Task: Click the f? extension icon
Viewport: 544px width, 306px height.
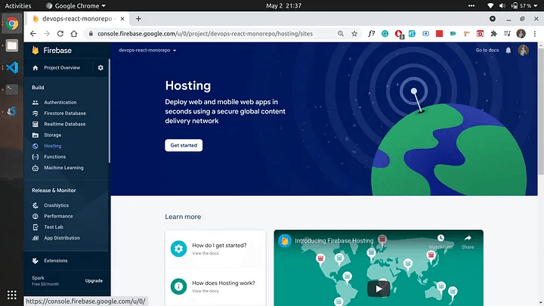Action: click(x=371, y=34)
